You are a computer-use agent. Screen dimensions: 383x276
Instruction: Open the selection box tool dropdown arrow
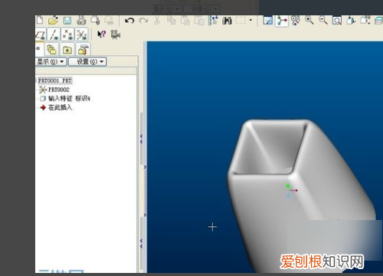(250, 20)
